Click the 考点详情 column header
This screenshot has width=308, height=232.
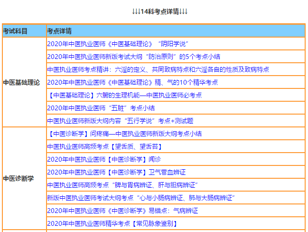tap(59, 31)
